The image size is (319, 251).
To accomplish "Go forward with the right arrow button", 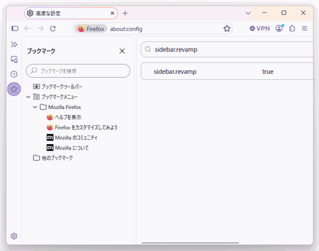I will click(40, 29).
